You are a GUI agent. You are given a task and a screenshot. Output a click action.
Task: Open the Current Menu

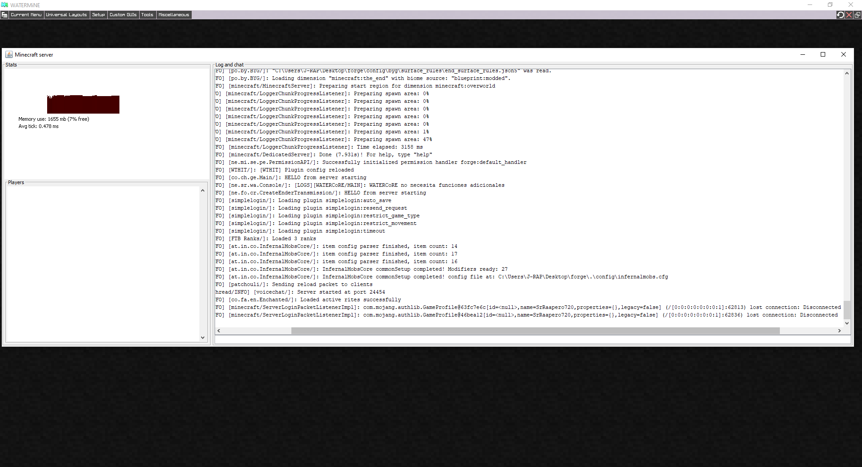[x=26, y=15]
